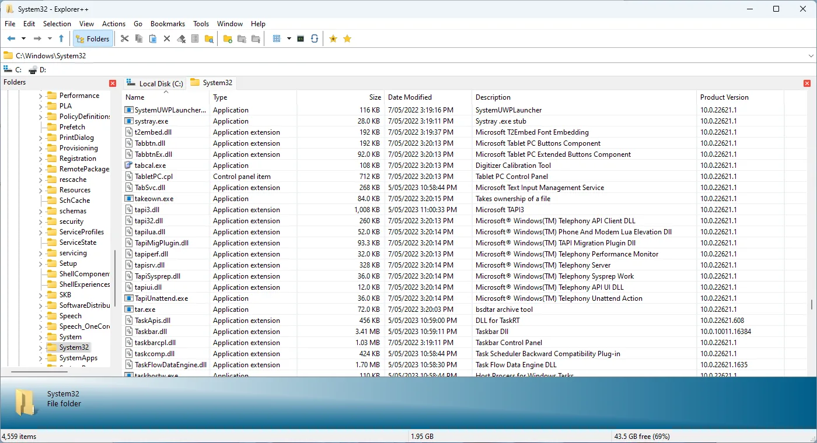Click the Delete X toolbar icon
The height and width of the screenshot is (443, 817).
point(167,38)
